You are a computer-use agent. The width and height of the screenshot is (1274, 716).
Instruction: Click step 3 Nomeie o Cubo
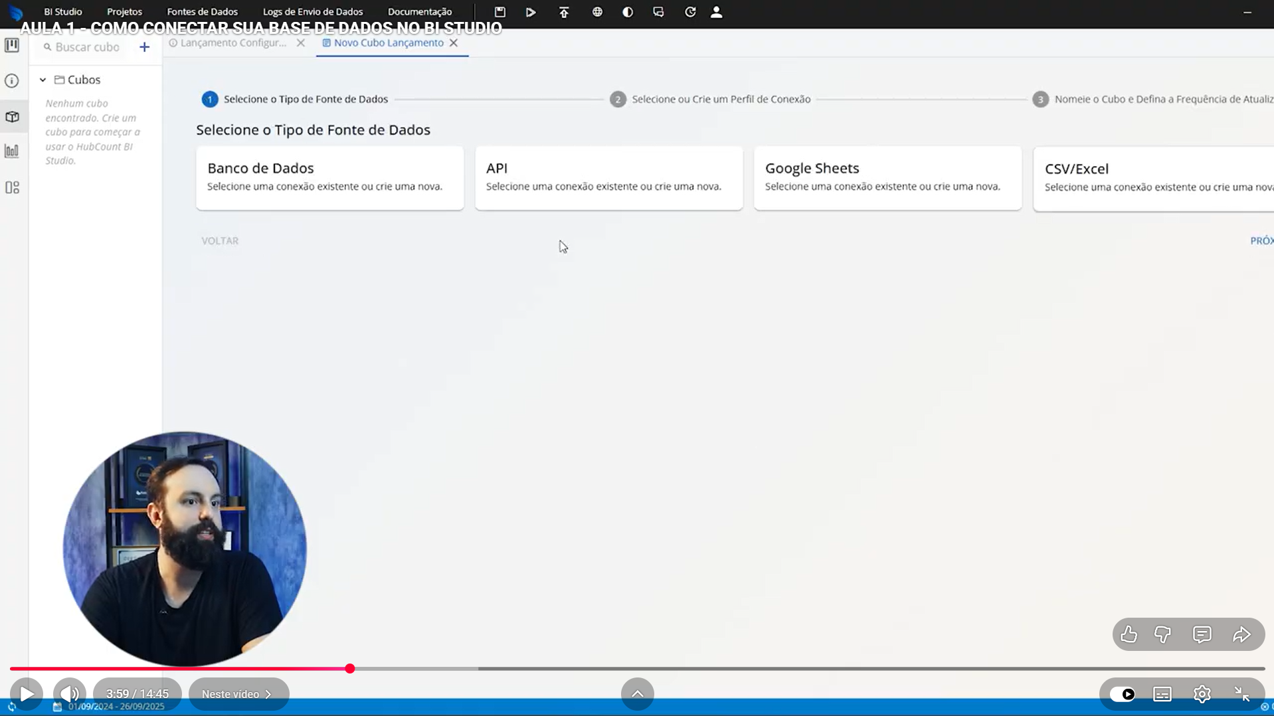coord(1153,99)
